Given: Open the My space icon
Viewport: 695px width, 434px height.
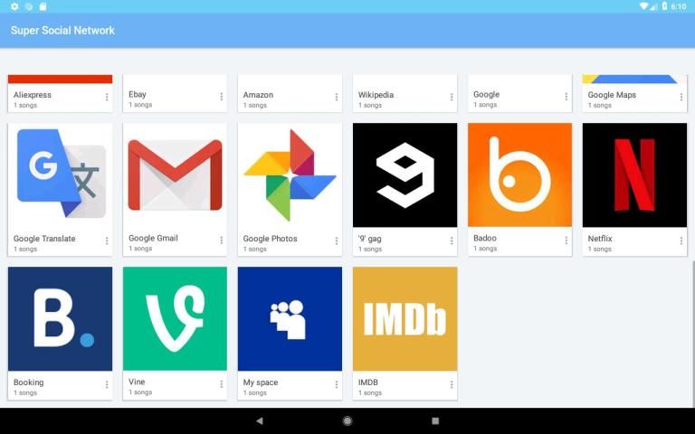Looking at the screenshot, I should (x=290, y=319).
